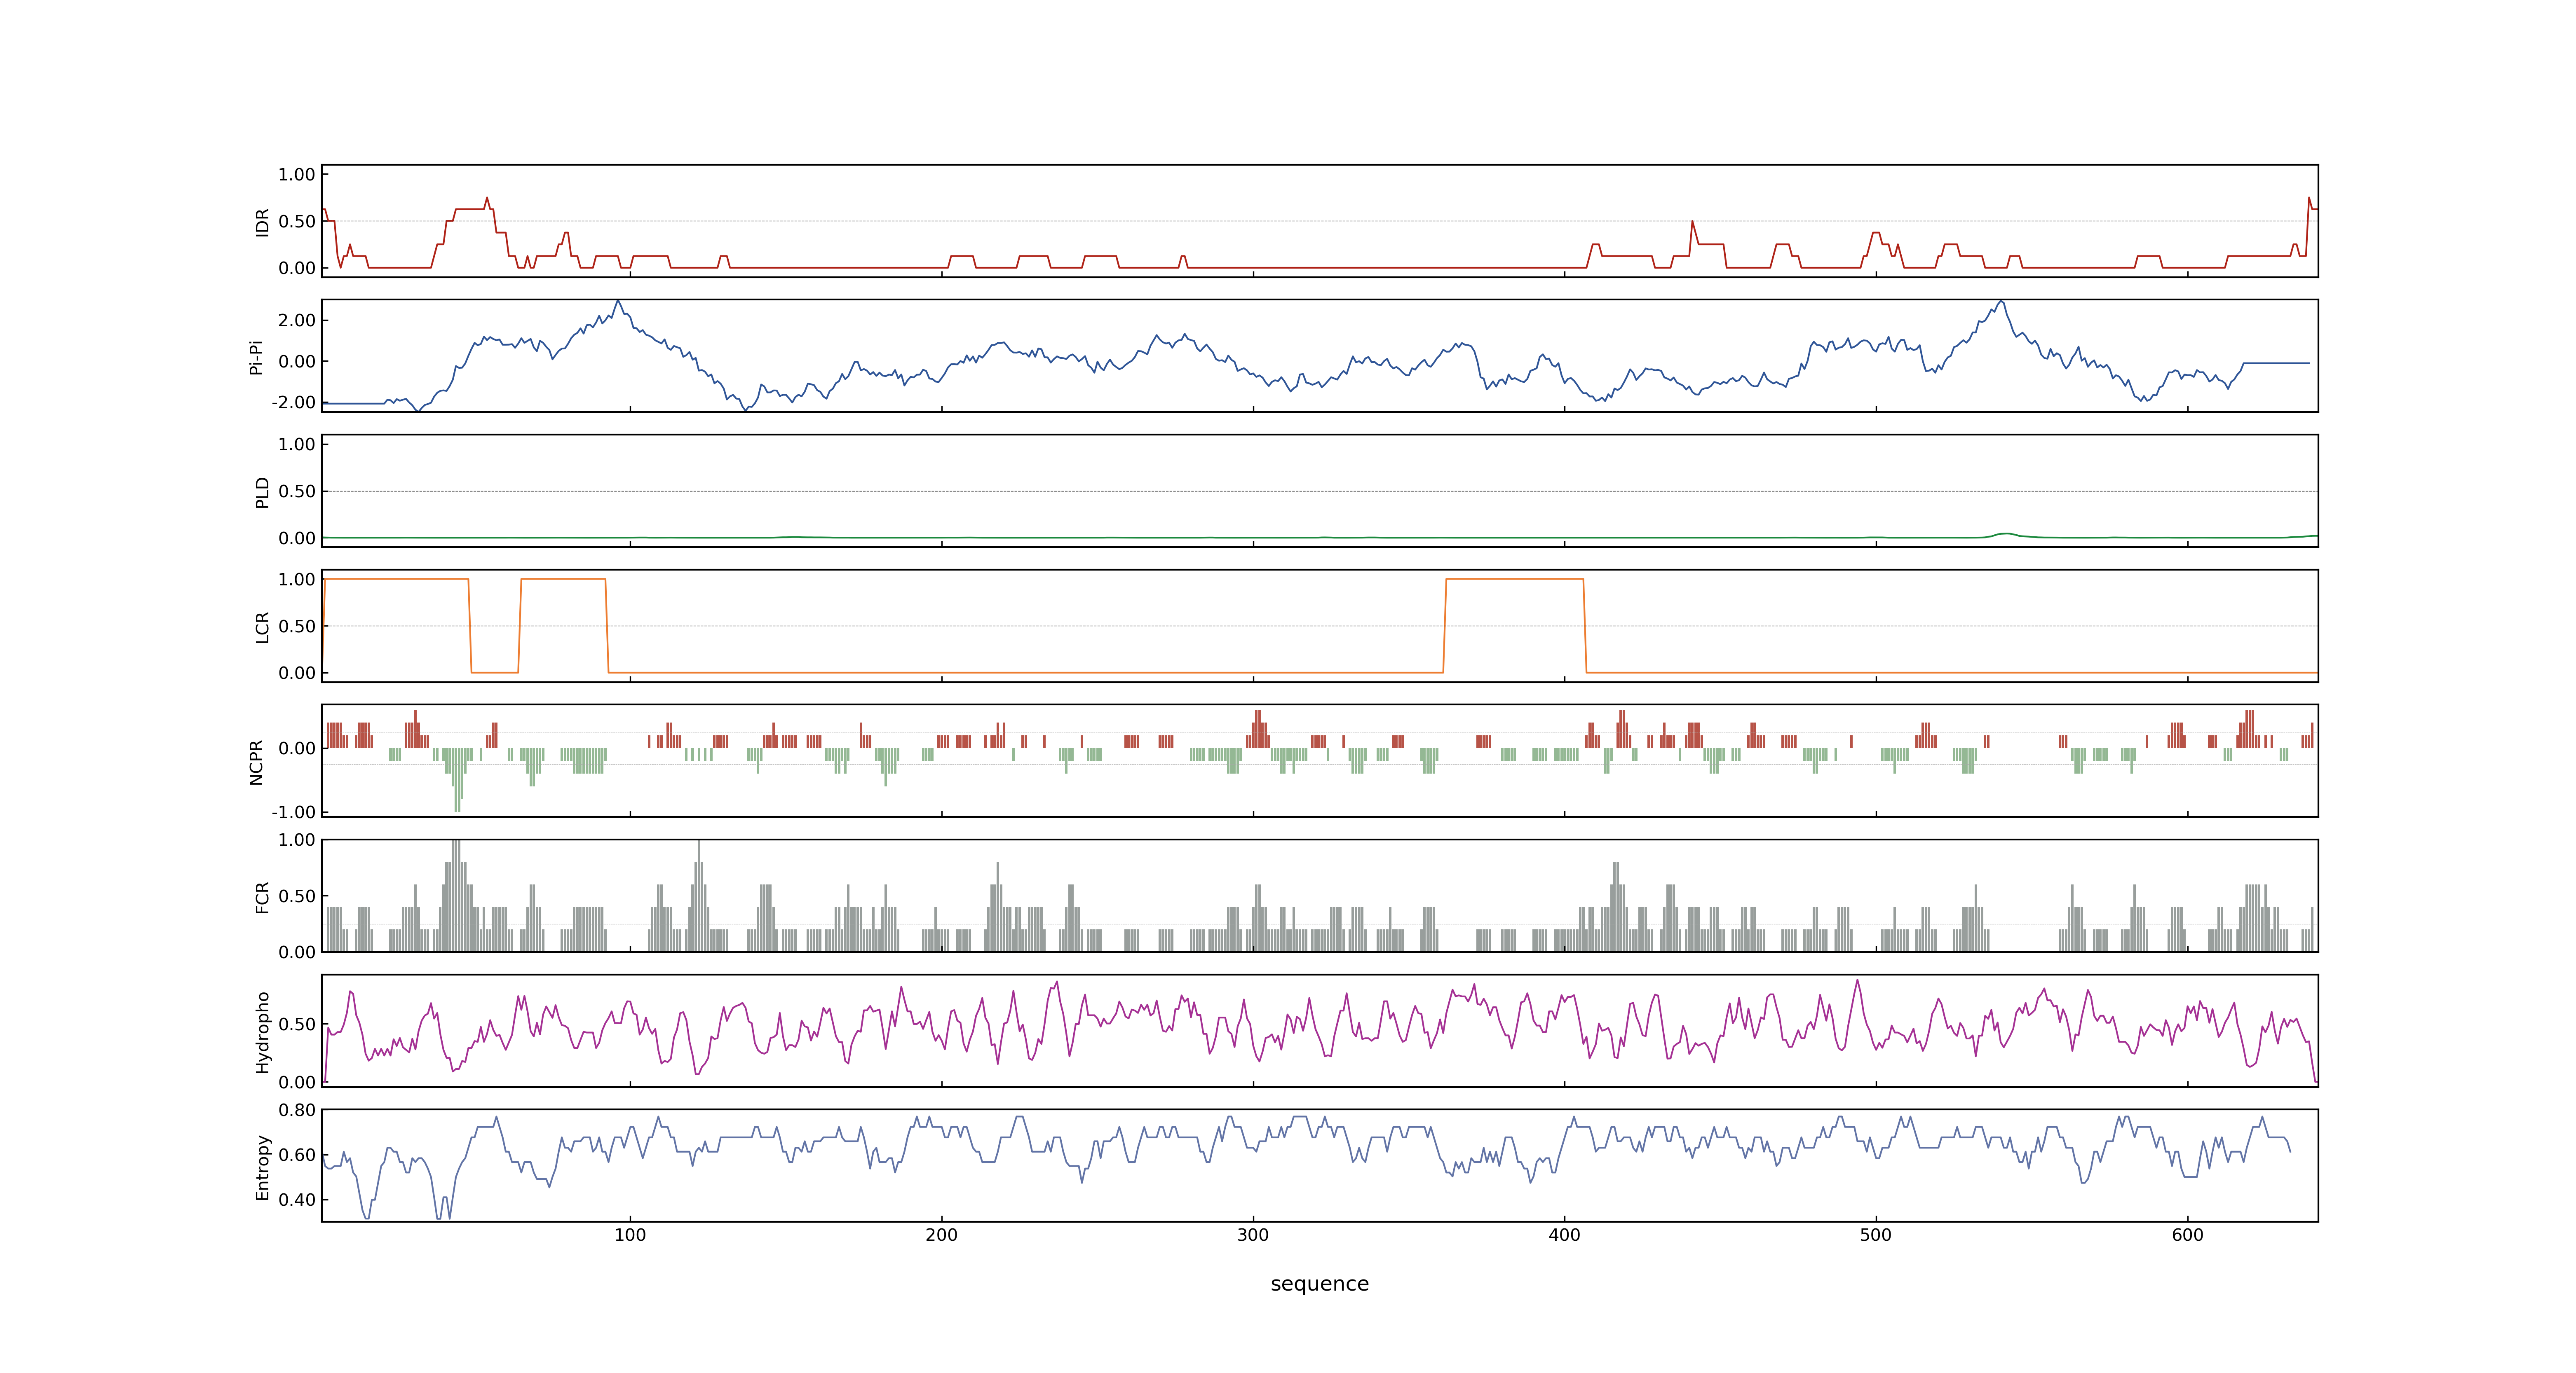Click the PLD axis label
Viewport: 2576px width, 1373px height.
[x=262, y=491]
